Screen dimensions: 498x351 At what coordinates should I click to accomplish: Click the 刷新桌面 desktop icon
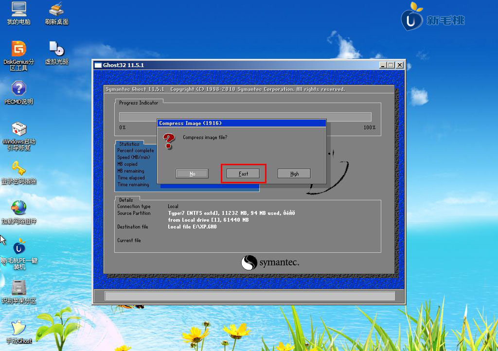pyautogui.click(x=56, y=10)
